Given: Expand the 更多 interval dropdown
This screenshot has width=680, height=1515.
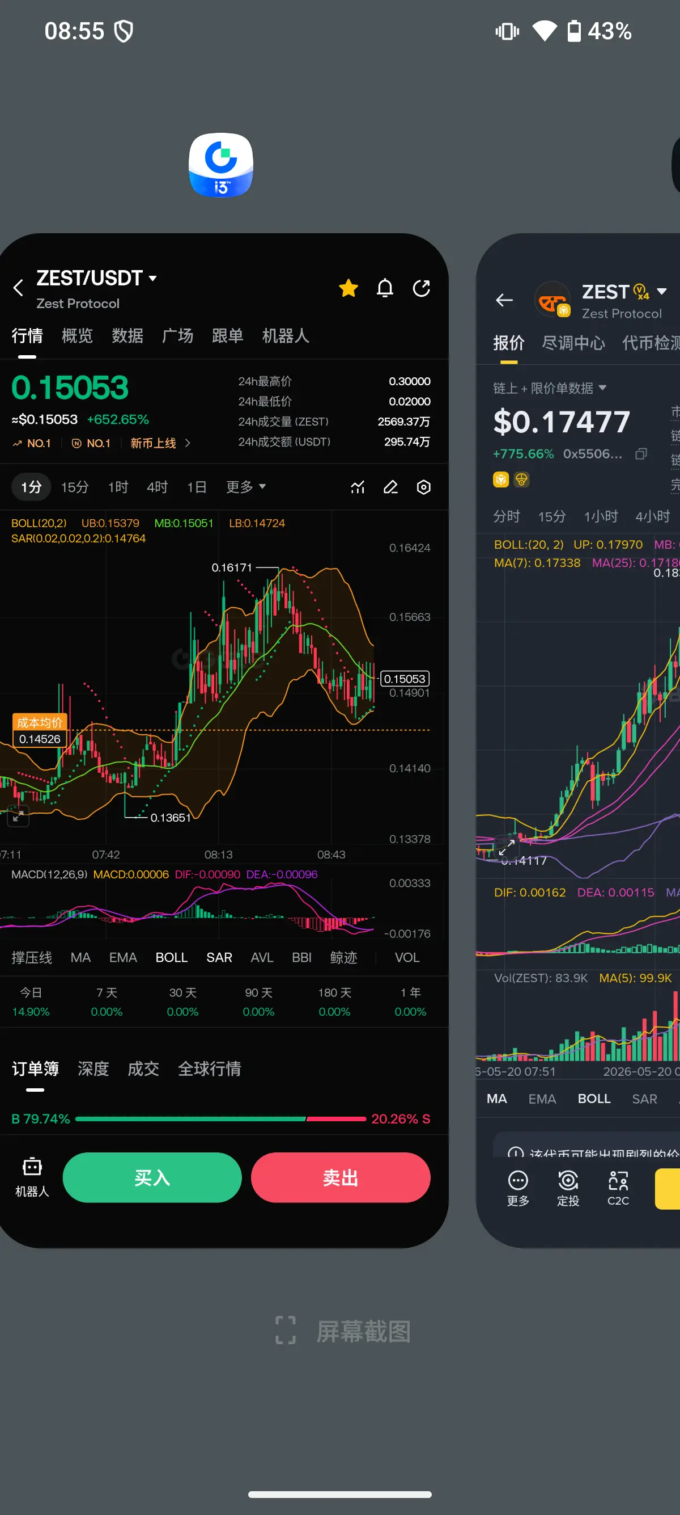Looking at the screenshot, I should [x=245, y=487].
